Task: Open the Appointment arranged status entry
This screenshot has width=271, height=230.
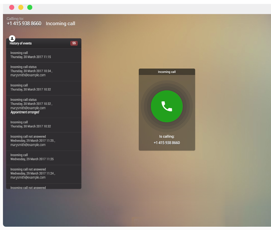Action: tap(44, 106)
